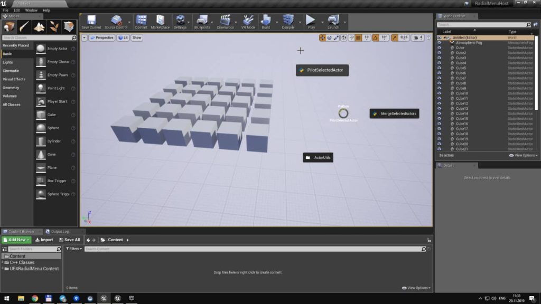Open Cinematics from the toolbar
Viewport: 541px width, 304px height.
[x=225, y=22]
